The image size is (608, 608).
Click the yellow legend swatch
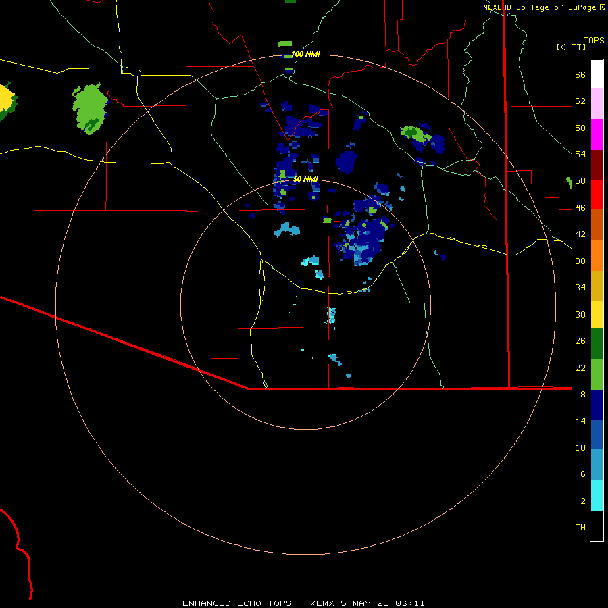[597, 315]
